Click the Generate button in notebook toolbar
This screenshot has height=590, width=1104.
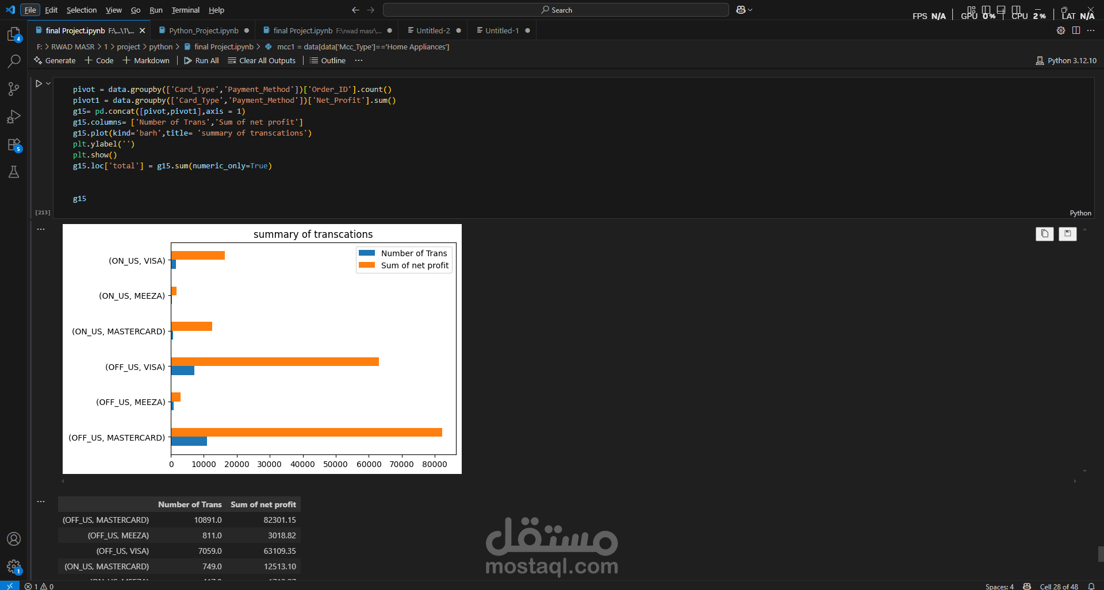(55, 60)
